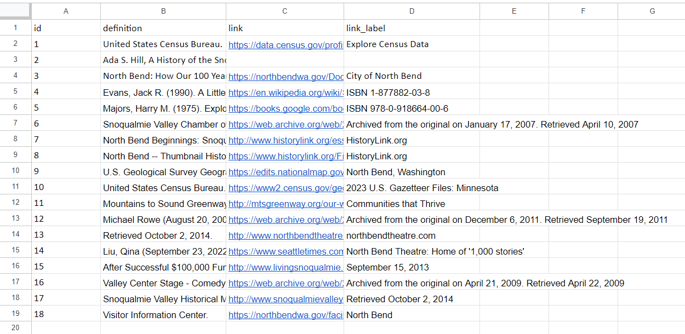Image resolution: width=685 pixels, height=334 pixels.
Task: Select the 'Retrieved October 2, 2014' label cell in column D
Action: pos(412,298)
